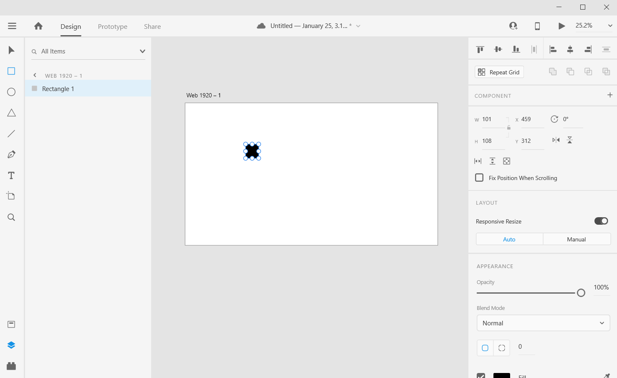Expand the All Items filter dropdown
Image resolution: width=617 pixels, height=378 pixels.
[142, 51]
